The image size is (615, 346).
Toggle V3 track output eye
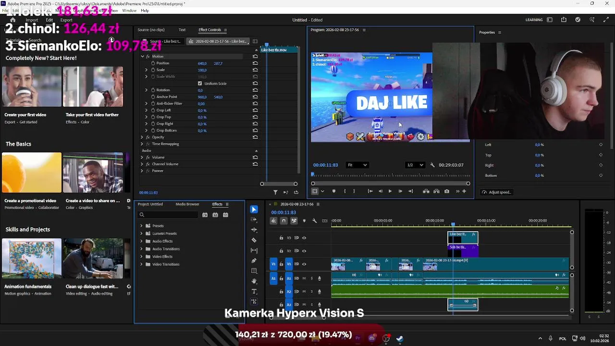coord(304,238)
